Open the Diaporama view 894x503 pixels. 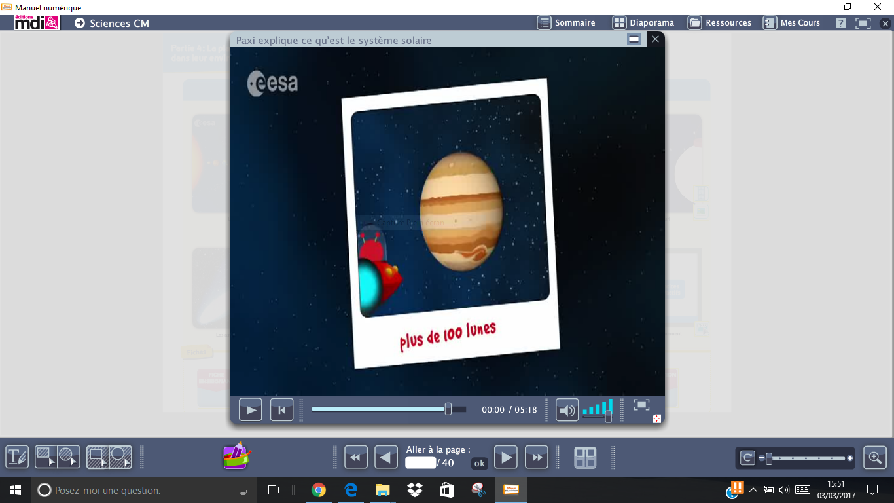coord(643,23)
